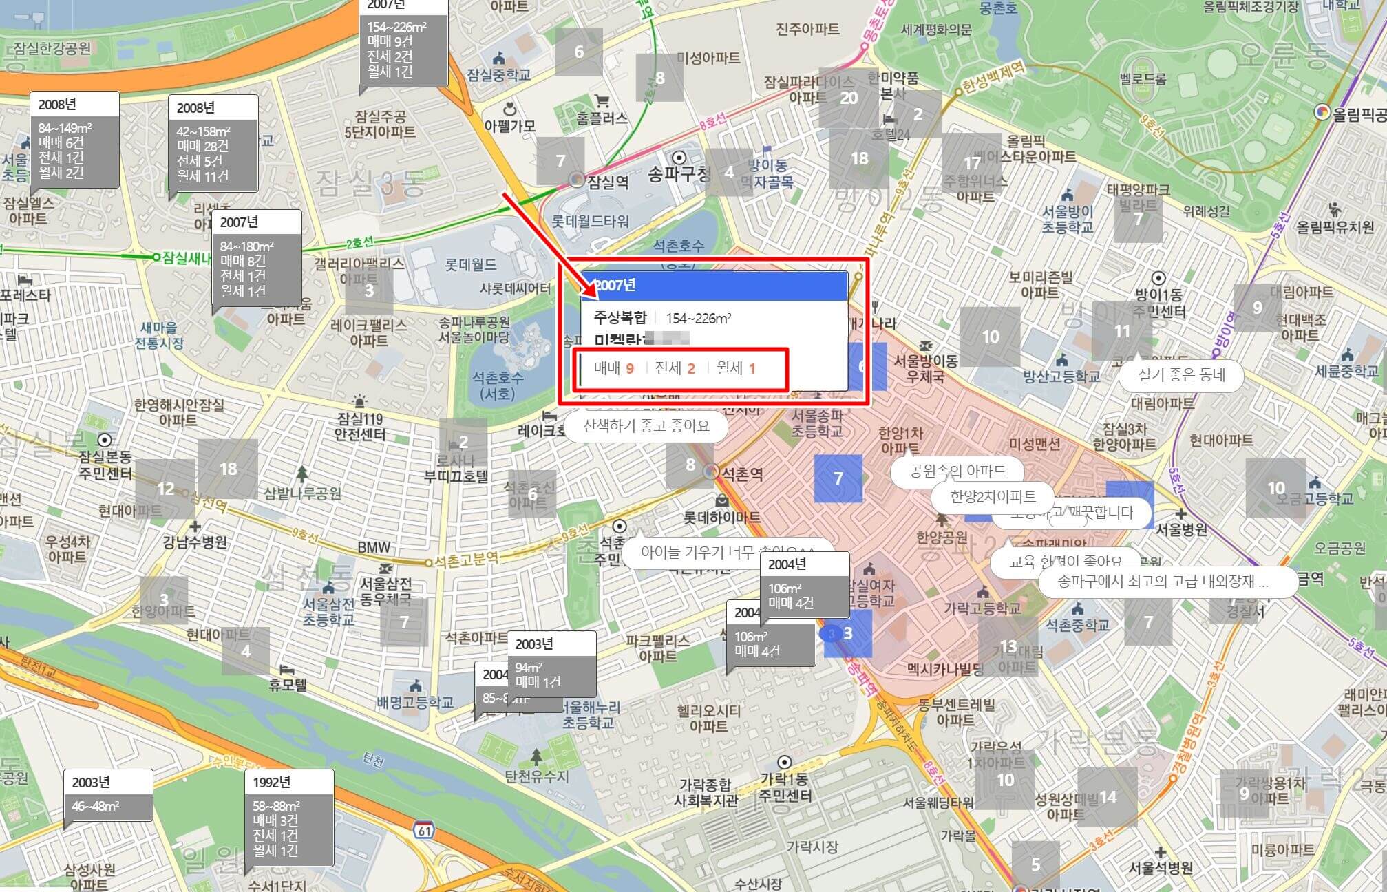
Task: Click the 잠실역 subway station icon
Action: point(577,180)
